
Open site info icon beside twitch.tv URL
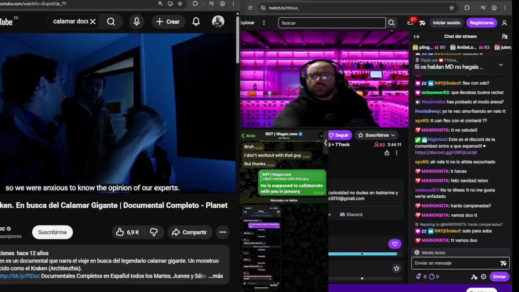263,8
